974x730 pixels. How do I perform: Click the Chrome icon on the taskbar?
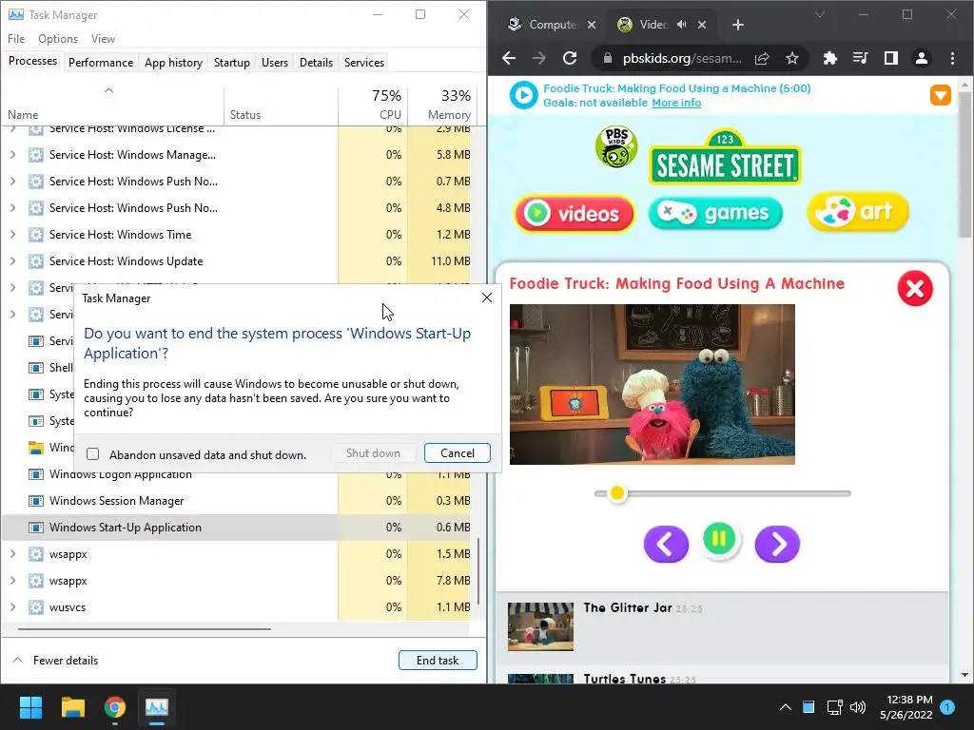[115, 707]
